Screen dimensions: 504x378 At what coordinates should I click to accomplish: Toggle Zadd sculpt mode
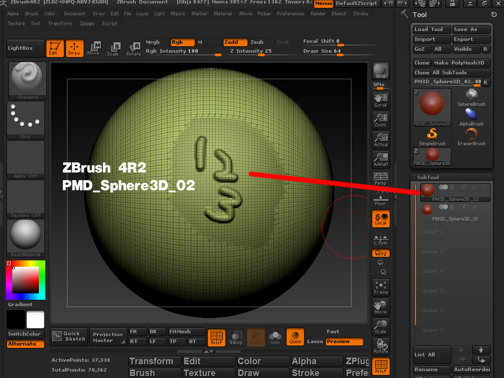[x=235, y=42]
